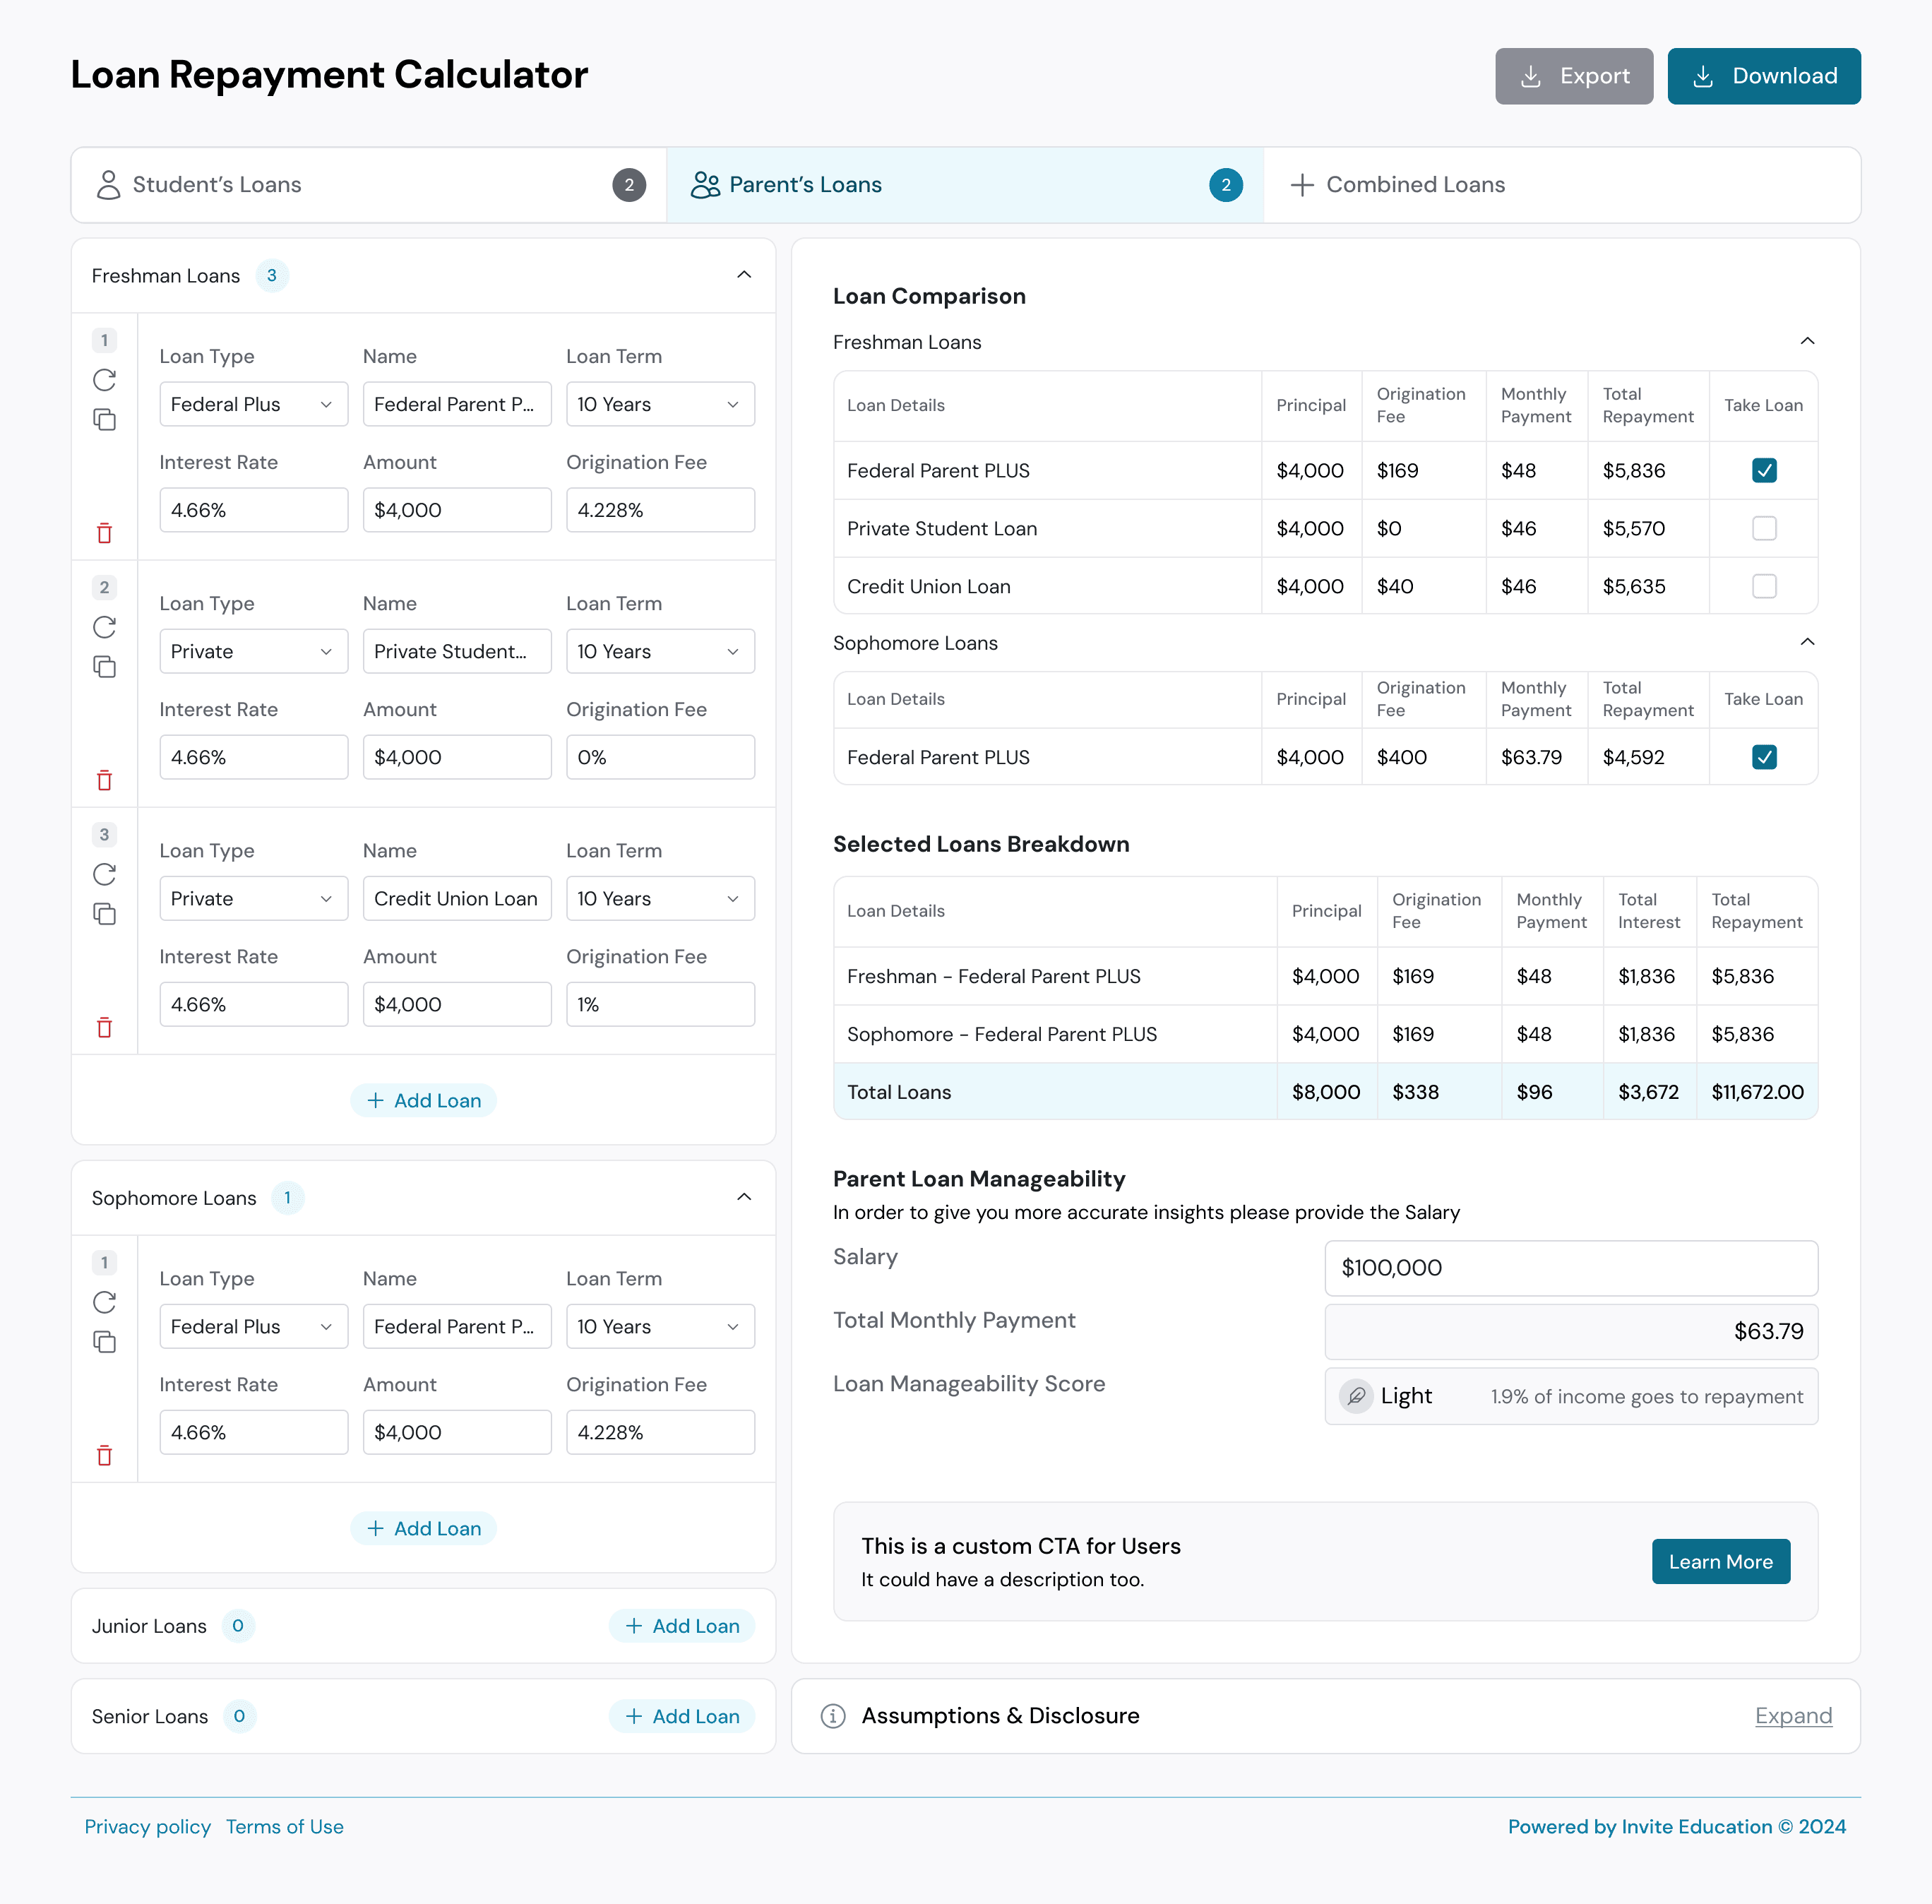Delete the Sophomore Federal Plus loan

pos(105,1456)
